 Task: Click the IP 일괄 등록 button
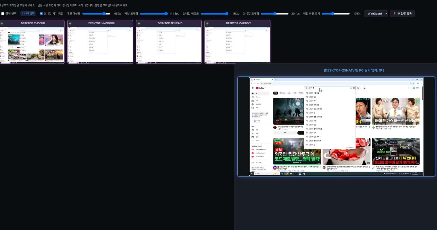[x=403, y=14]
